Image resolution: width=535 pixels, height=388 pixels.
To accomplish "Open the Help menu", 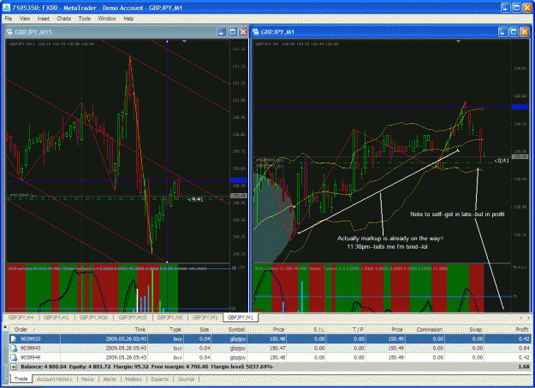I will coord(128,19).
